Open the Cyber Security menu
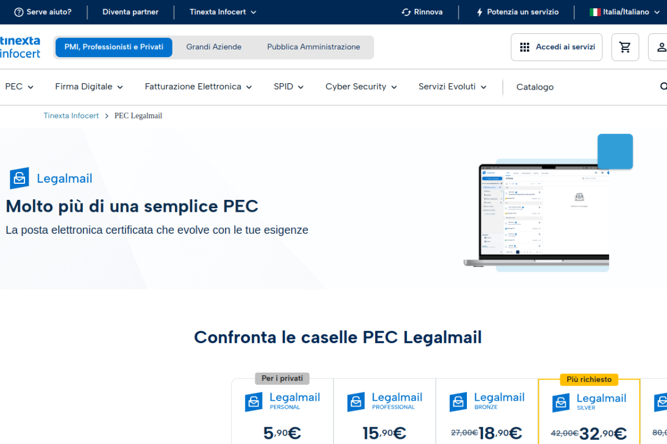The width and height of the screenshot is (667, 444). click(361, 87)
